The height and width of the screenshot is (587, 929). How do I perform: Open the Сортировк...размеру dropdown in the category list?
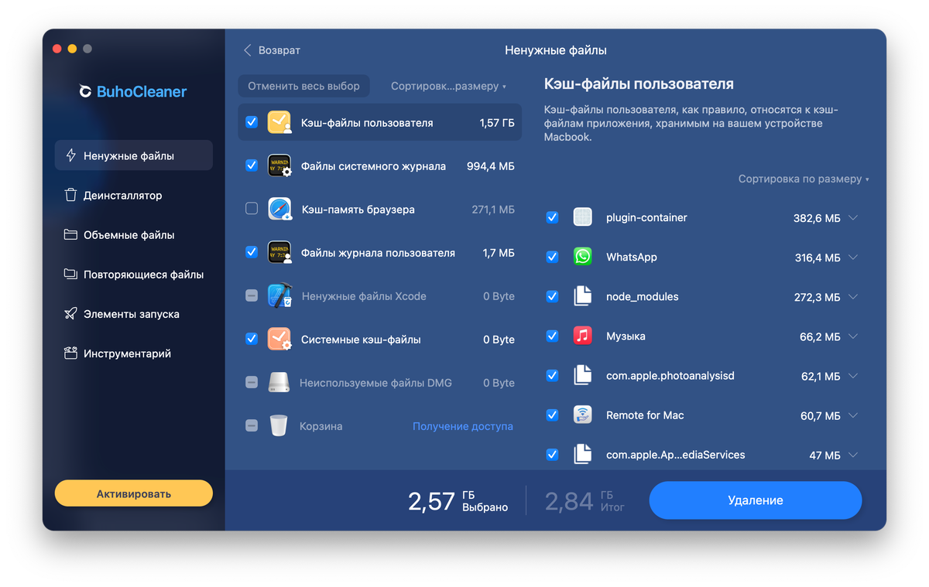pyautogui.click(x=448, y=86)
